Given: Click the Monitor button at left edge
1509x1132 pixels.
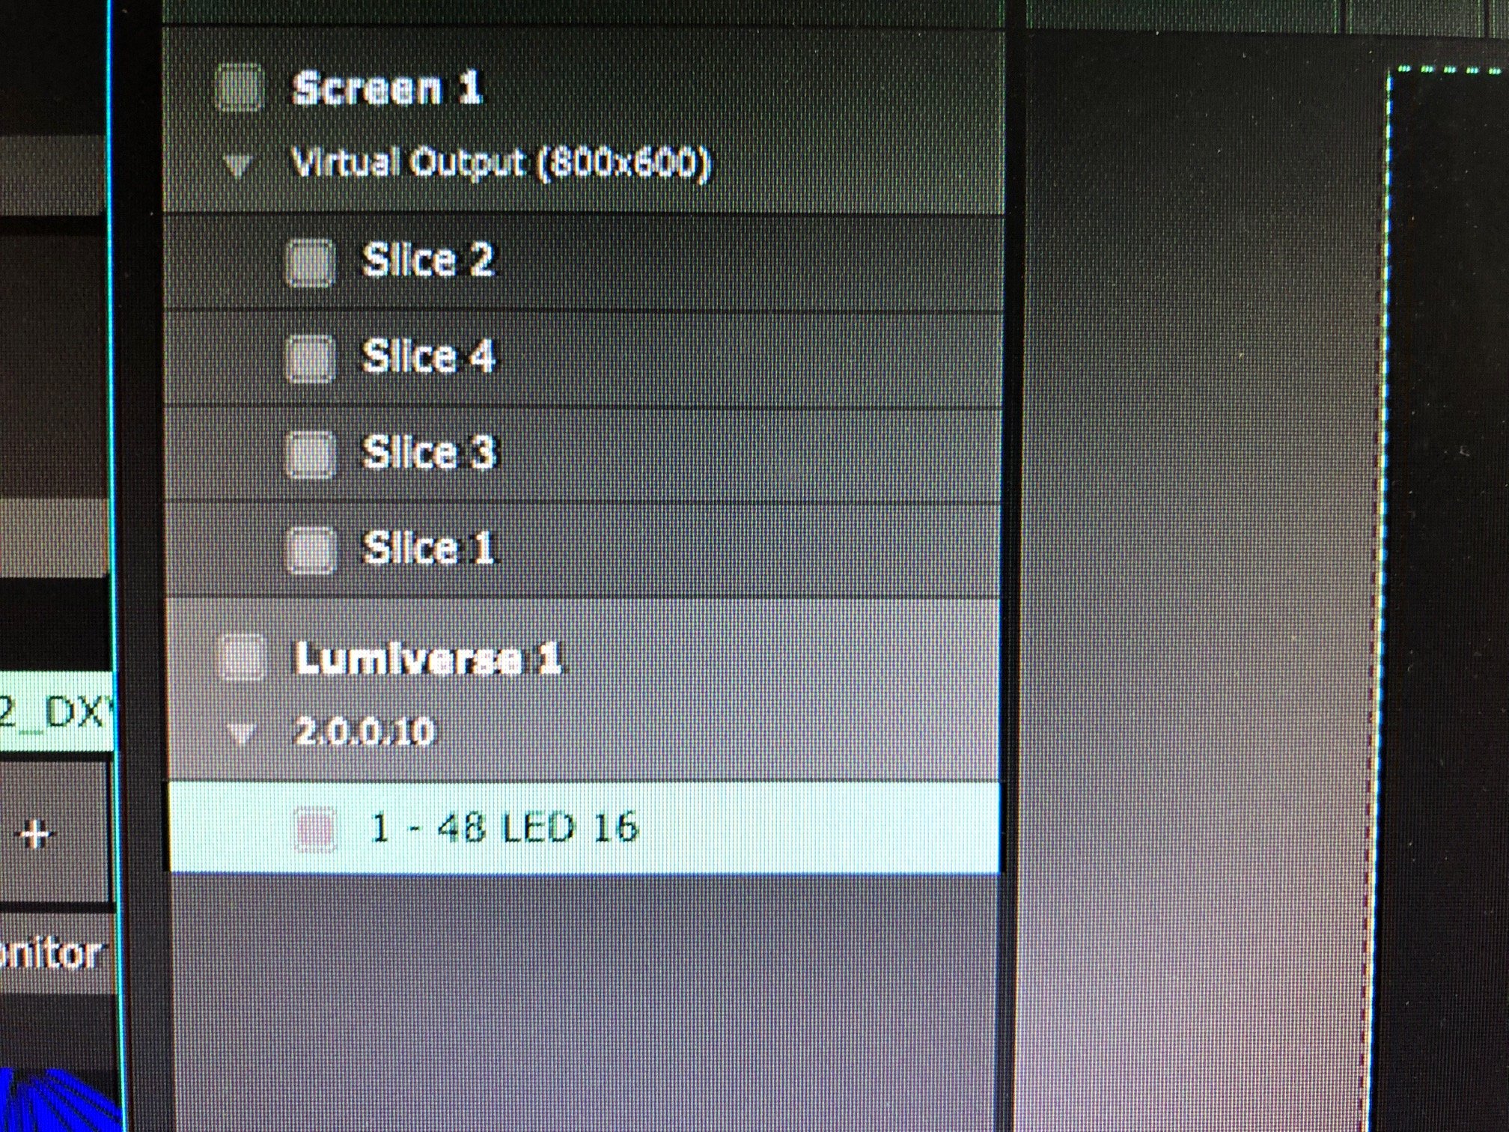Looking at the screenshot, I should 49,955.
